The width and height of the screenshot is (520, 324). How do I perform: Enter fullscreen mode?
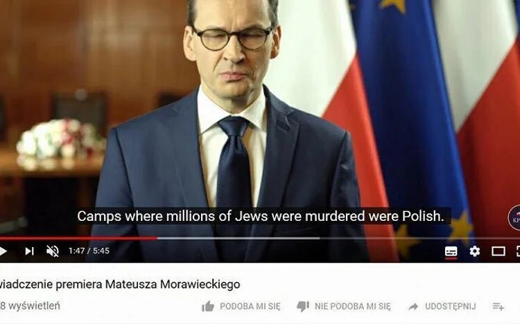pos(518,251)
